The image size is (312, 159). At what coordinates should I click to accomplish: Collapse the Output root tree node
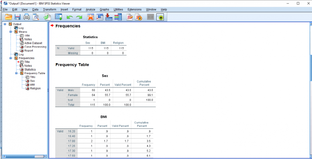5,24
